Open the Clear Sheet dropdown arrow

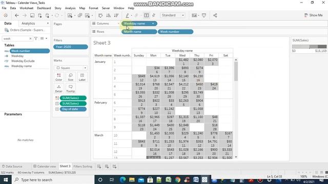coord(92,15)
